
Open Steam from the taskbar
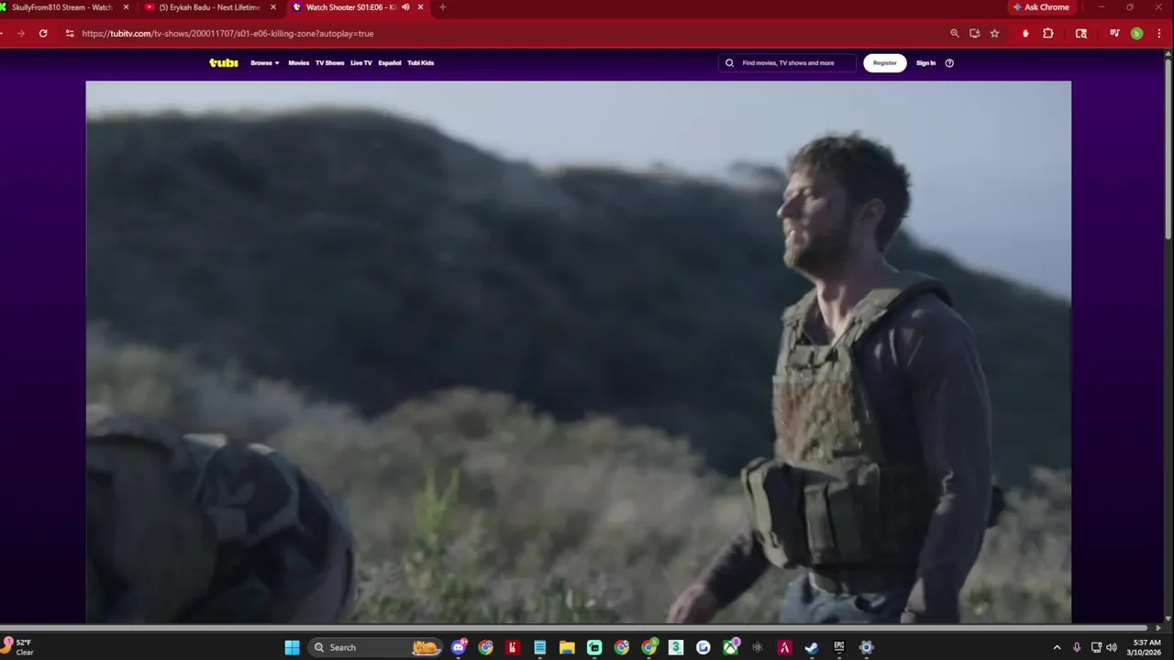[812, 647]
